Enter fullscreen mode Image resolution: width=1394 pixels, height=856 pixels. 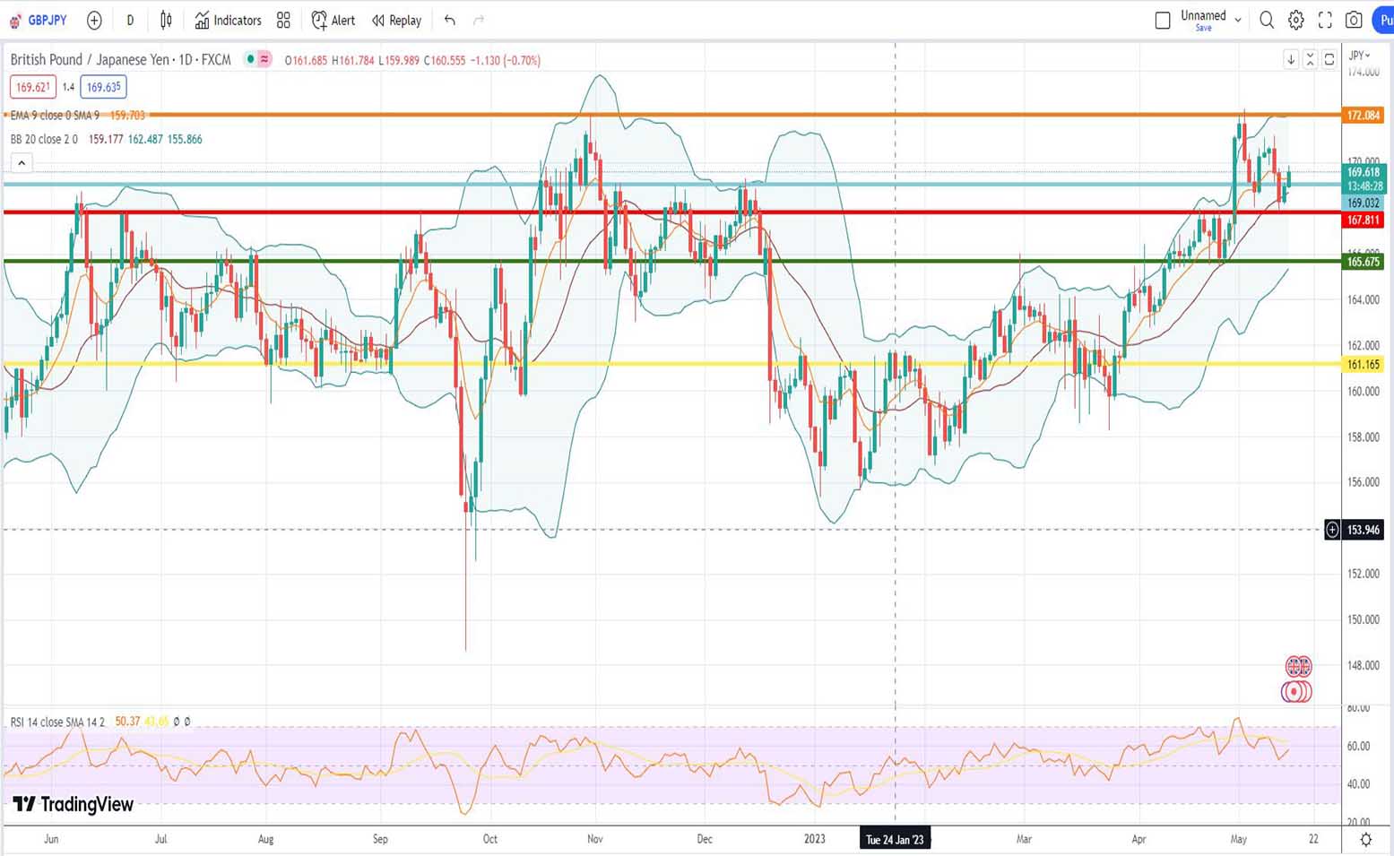(x=1325, y=20)
